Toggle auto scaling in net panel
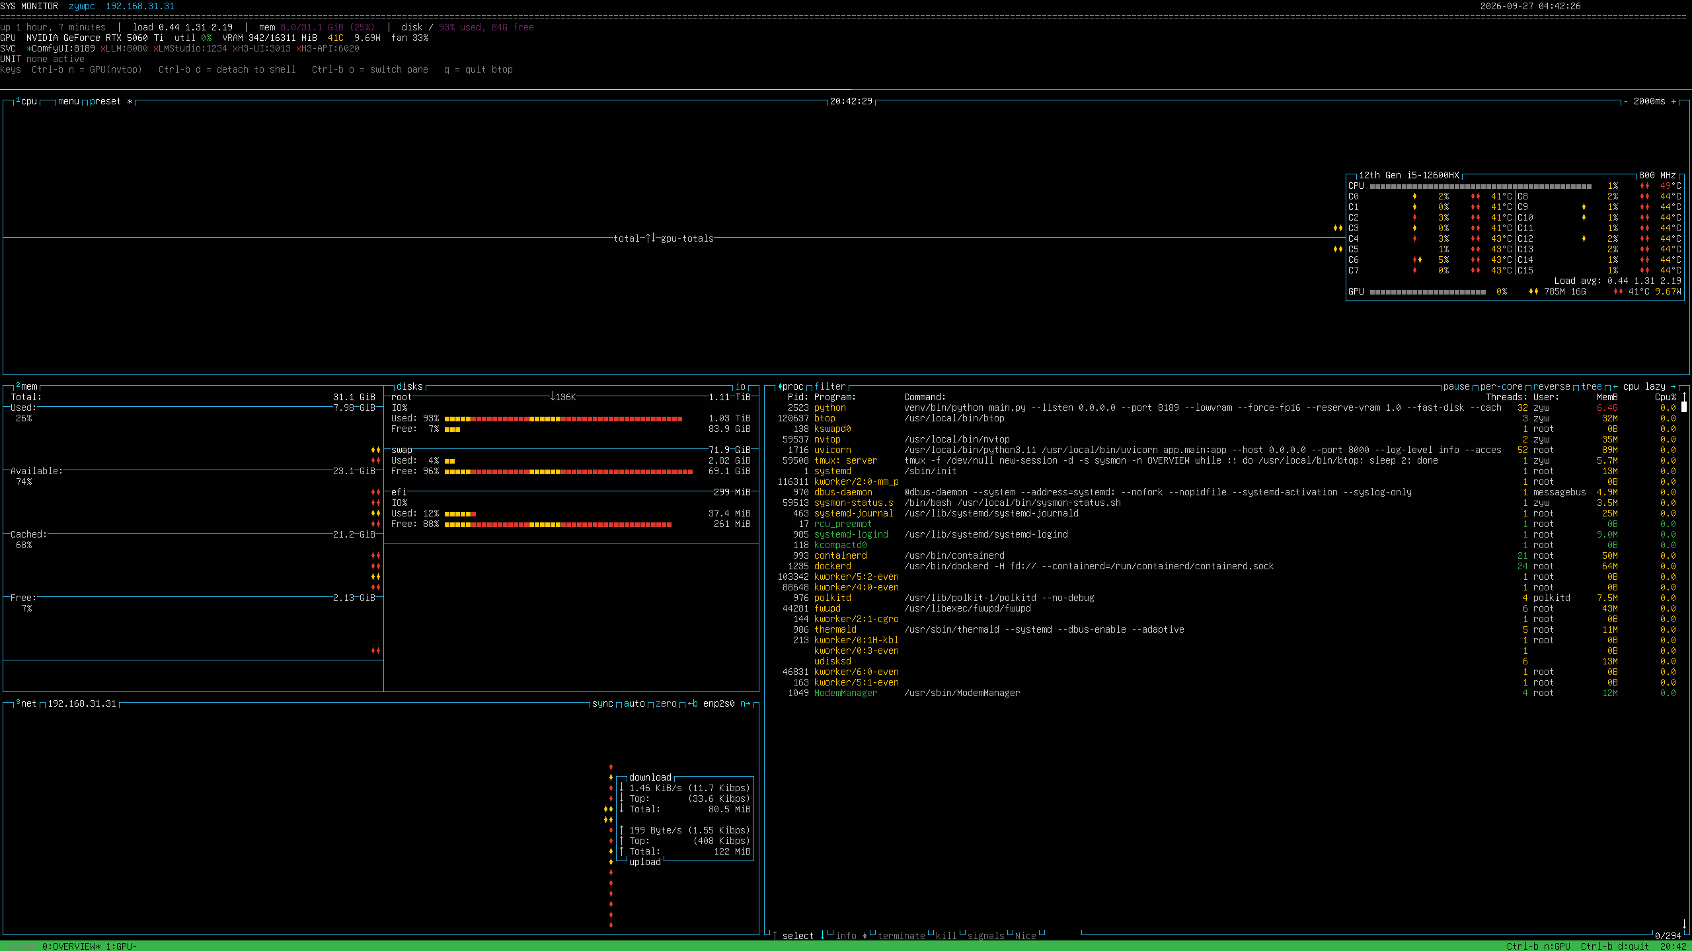The width and height of the screenshot is (1692, 951). pos(634,703)
